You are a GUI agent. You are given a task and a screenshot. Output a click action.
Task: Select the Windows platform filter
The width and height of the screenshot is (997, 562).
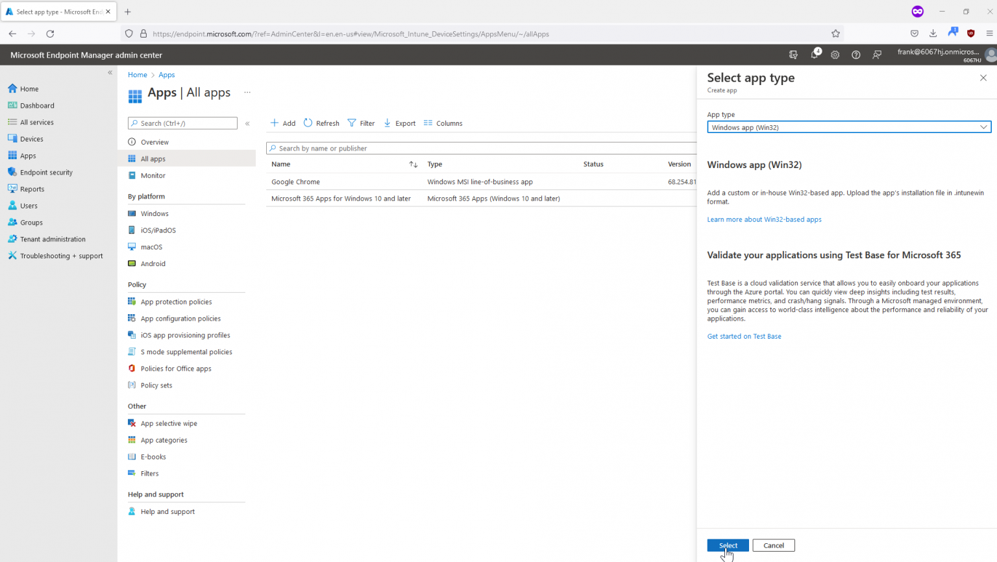(x=155, y=213)
